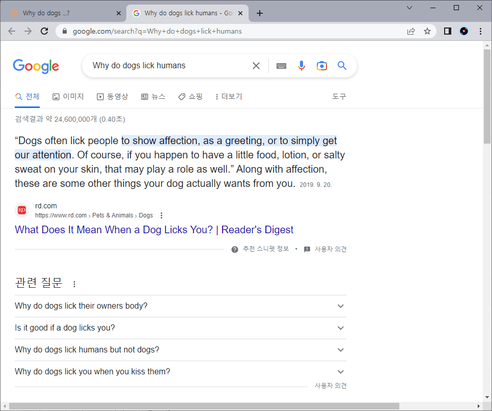The height and width of the screenshot is (411, 492).
Task: Open the Chrome profile avatar
Action: 464,31
